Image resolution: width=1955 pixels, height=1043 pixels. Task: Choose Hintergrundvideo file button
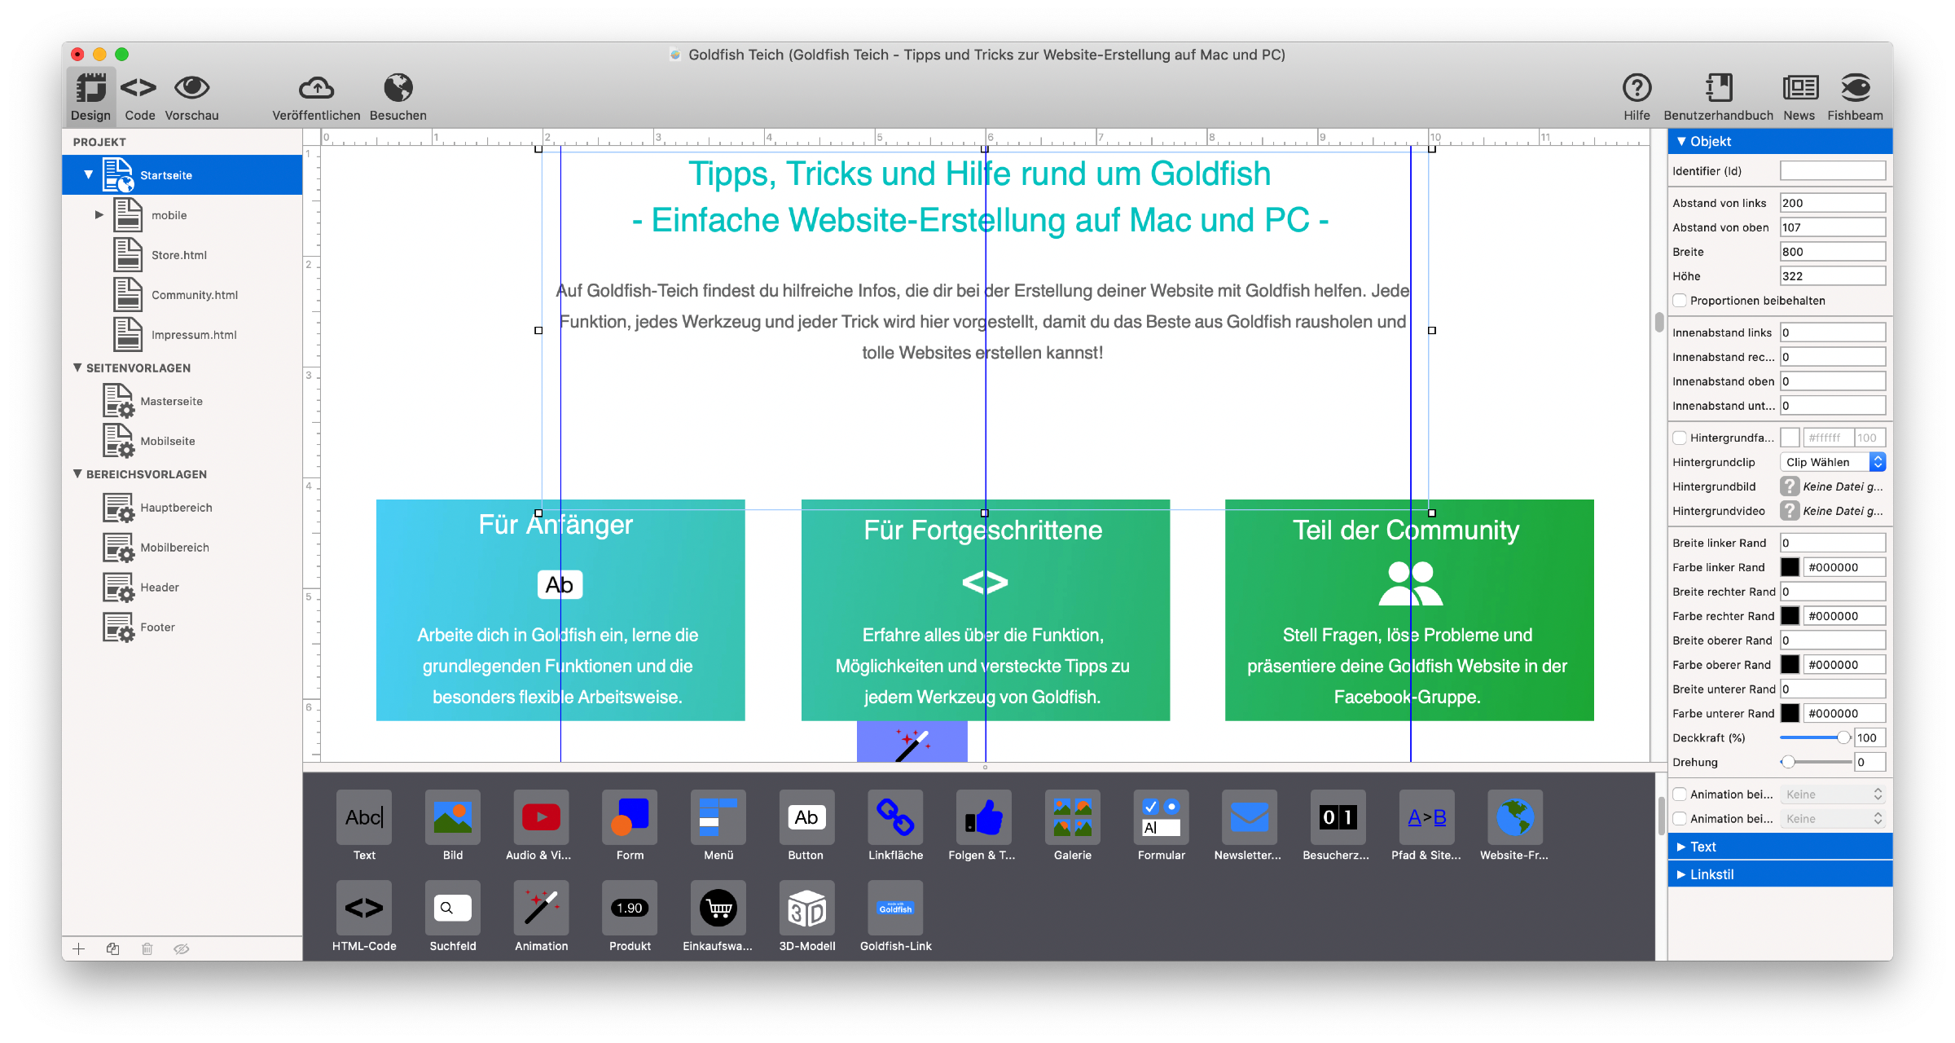[1790, 511]
